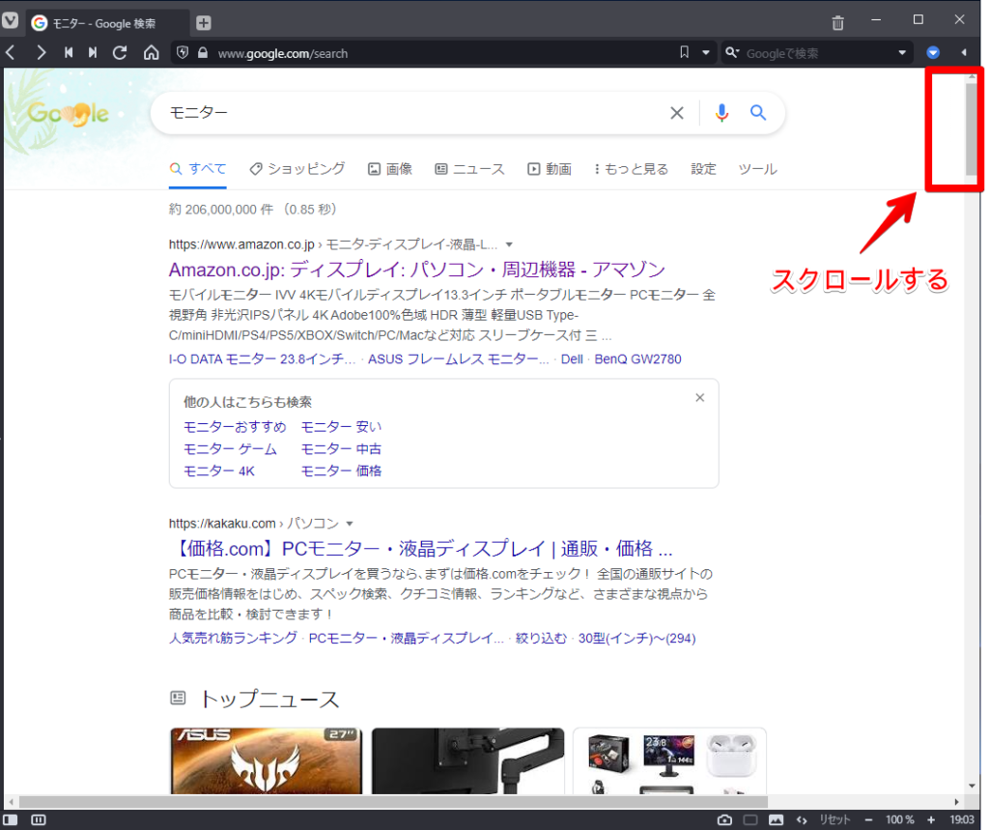Clear the Google search box
The height and width of the screenshot is (830, 989).
[x=677, y=113]
